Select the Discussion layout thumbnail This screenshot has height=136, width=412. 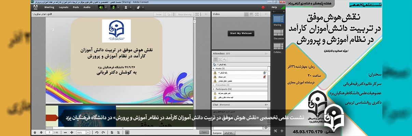278,33
